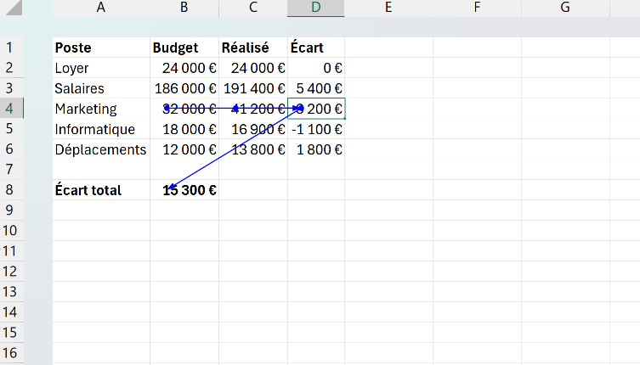640x365 pixels.
Task: Click the '1 800 €' écart cell
Action: (x=316, y=149)
